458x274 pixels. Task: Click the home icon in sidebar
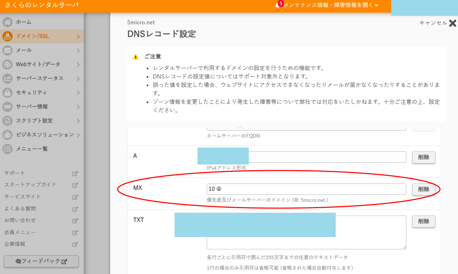7,22
